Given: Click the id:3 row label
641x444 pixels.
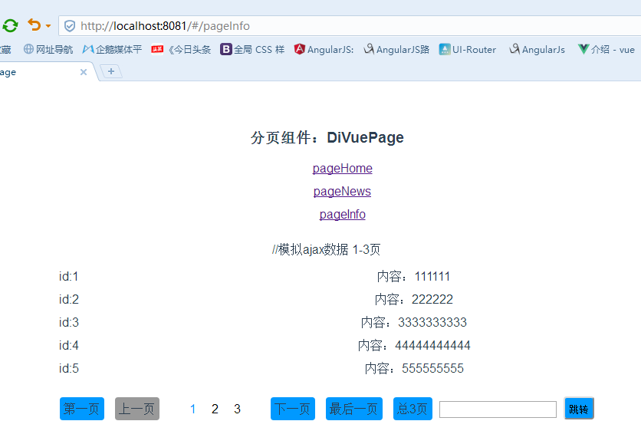Looking at the screenshot, I should [x=69, y=322].
